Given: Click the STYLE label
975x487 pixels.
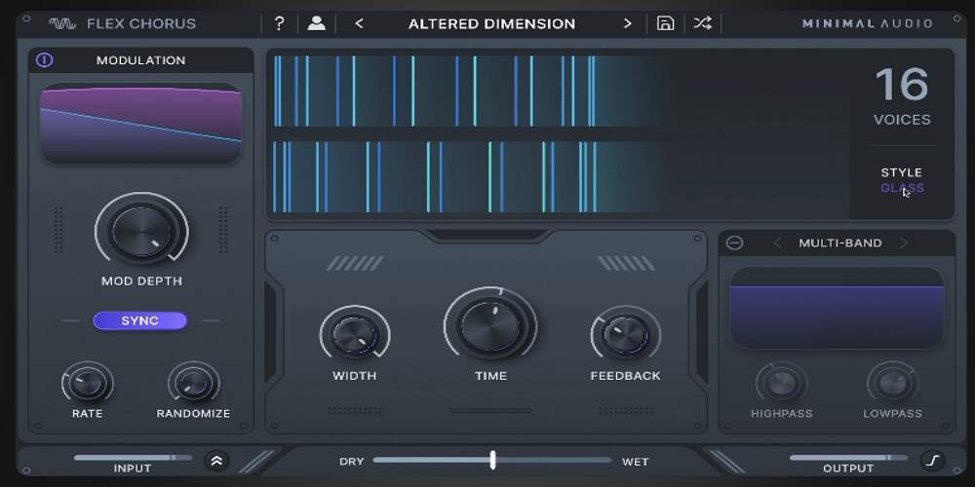Looking at the screenshot, I should coord(902,172).
